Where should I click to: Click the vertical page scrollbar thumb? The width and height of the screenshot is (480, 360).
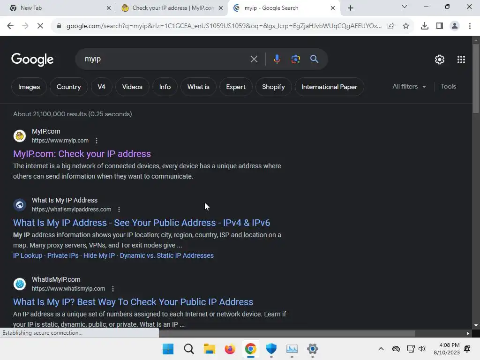coord(476,79)
